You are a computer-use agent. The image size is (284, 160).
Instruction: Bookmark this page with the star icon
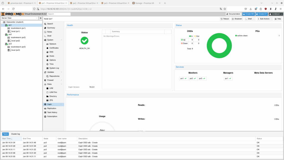click(225, 9)
